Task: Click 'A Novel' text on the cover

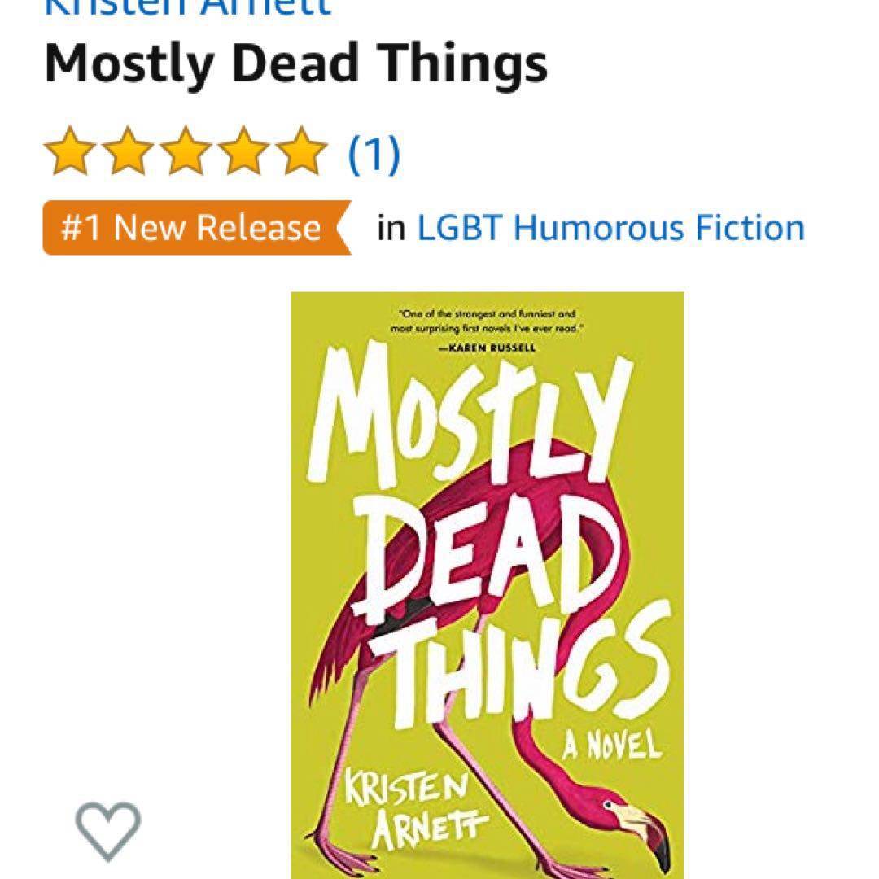Action: 612,746
